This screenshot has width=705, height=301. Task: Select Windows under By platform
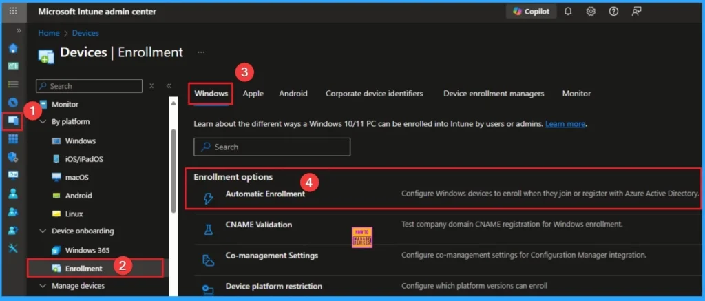pyautogui.click(x=81, y=141)
